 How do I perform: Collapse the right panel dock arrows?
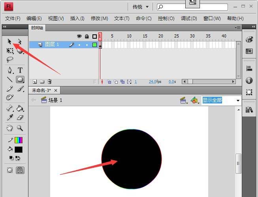[x=253, y=26]
